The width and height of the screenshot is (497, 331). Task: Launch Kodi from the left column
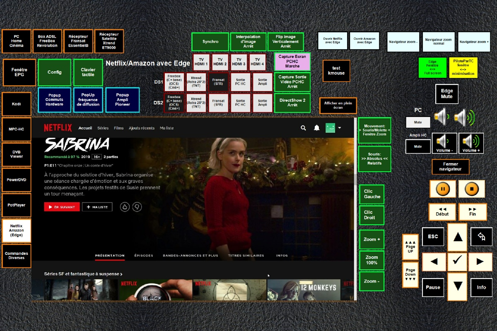click(17, 104)
